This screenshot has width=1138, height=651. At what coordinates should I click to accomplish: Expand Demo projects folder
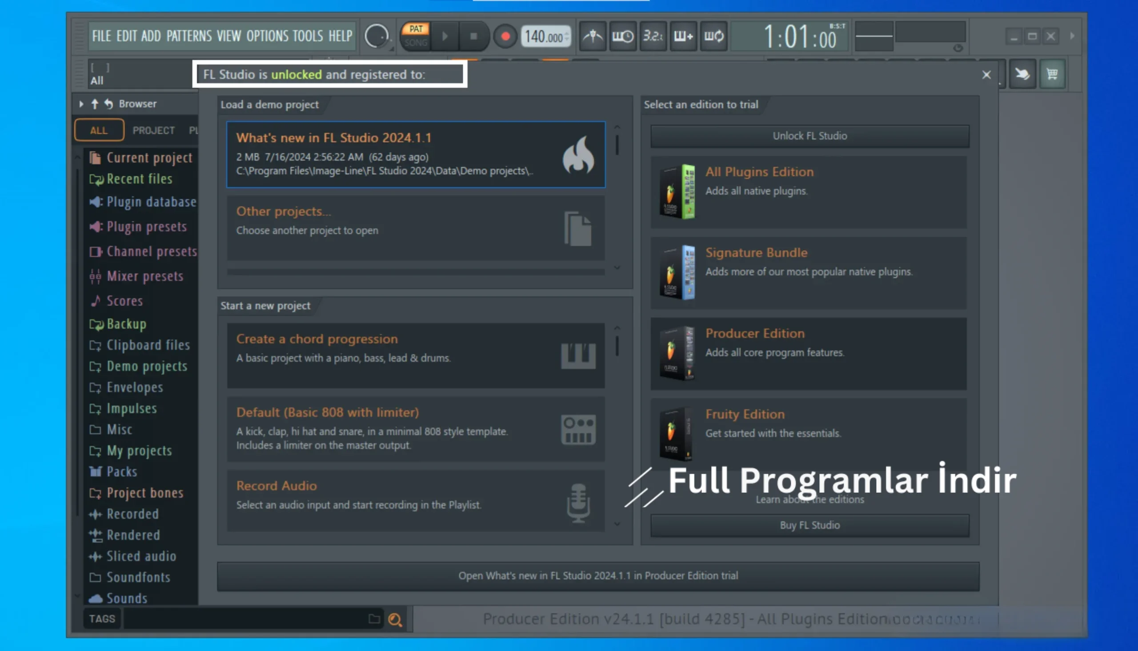tap(138, 366)
